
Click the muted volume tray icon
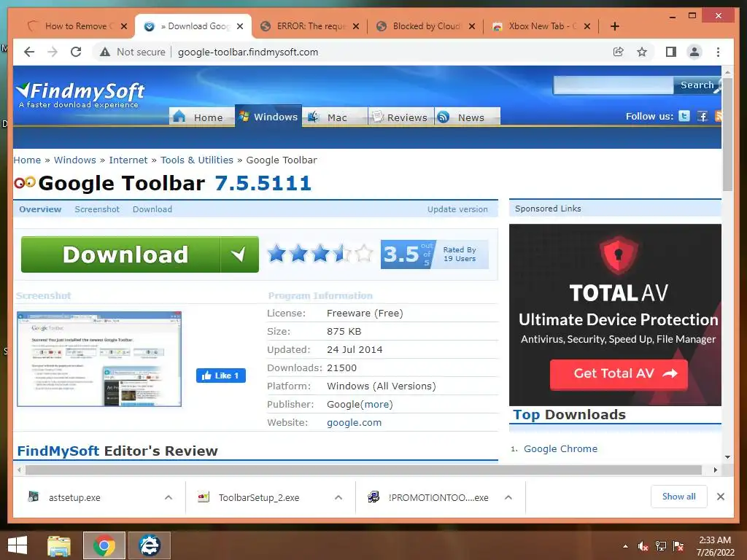643,546
